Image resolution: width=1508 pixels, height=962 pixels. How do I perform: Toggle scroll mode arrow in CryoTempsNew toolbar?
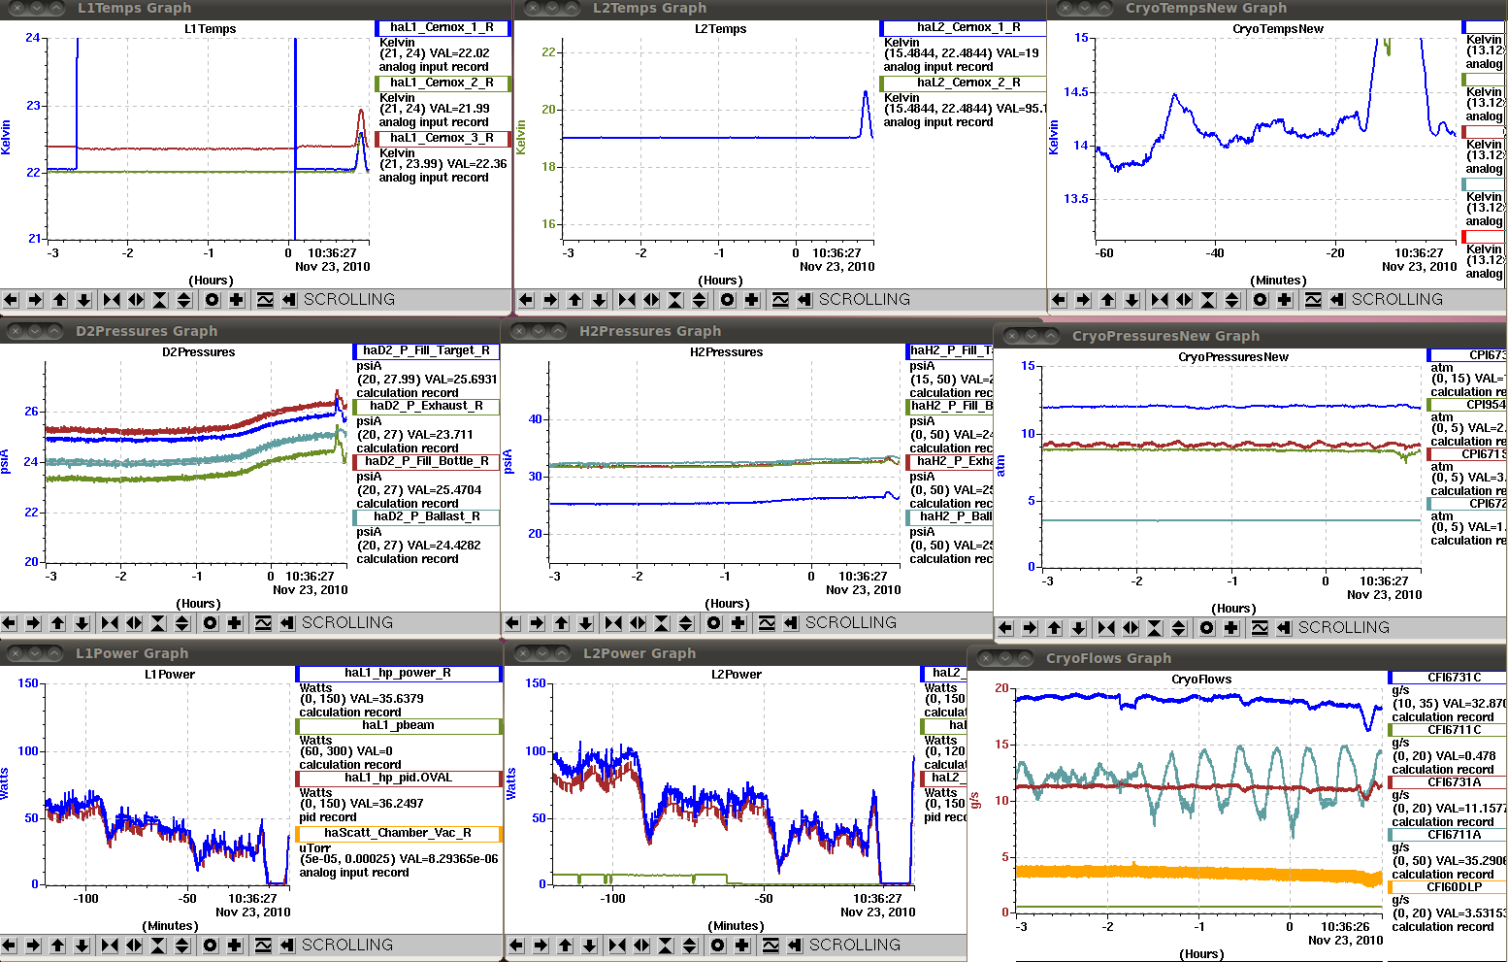tap(1337, 300)
